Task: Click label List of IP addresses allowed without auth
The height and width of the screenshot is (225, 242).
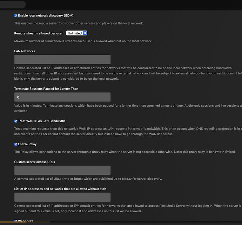Action: point(60,189)
